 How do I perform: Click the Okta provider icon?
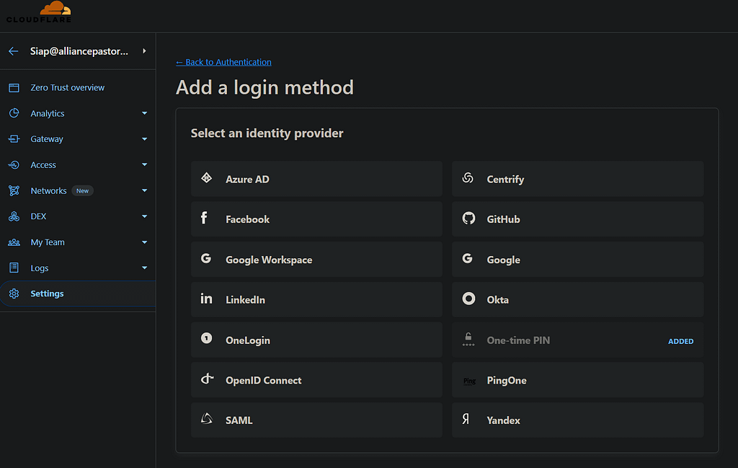468,299
